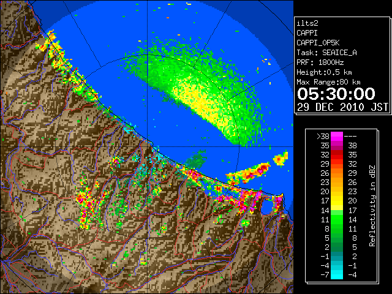
Task: Select the 'Task: SEAICE_A' line
Action: pos(326,53)
